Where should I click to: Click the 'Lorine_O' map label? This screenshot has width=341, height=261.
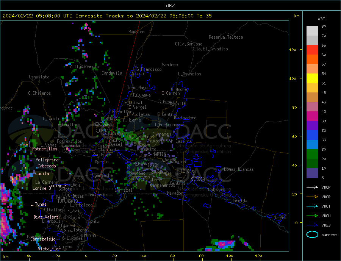[42, 188]
